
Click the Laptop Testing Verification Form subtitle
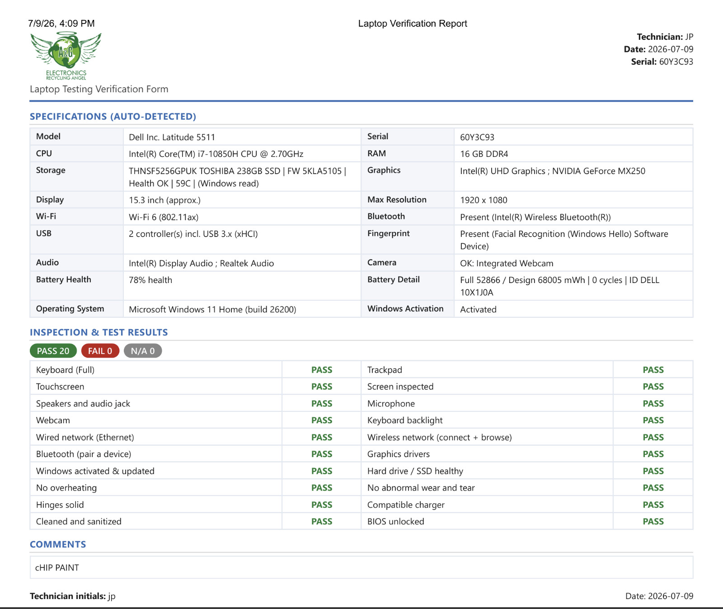tap(99, 89)
